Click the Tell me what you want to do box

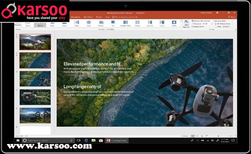tap(125, 17)
